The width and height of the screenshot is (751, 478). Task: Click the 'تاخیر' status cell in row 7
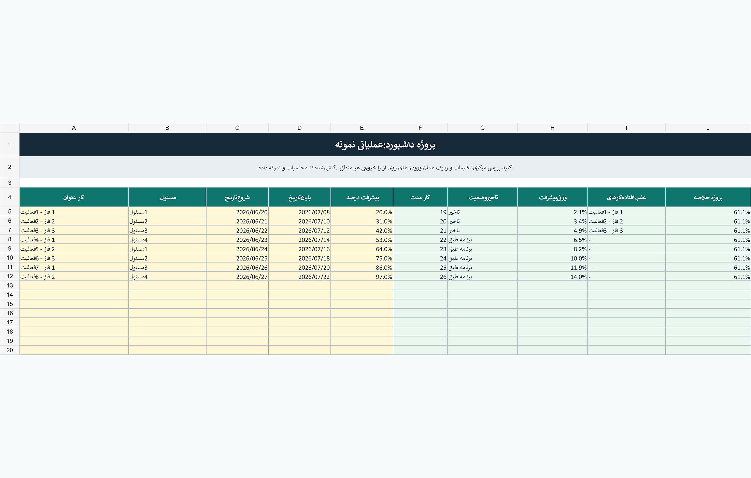[x=482, y=230]
